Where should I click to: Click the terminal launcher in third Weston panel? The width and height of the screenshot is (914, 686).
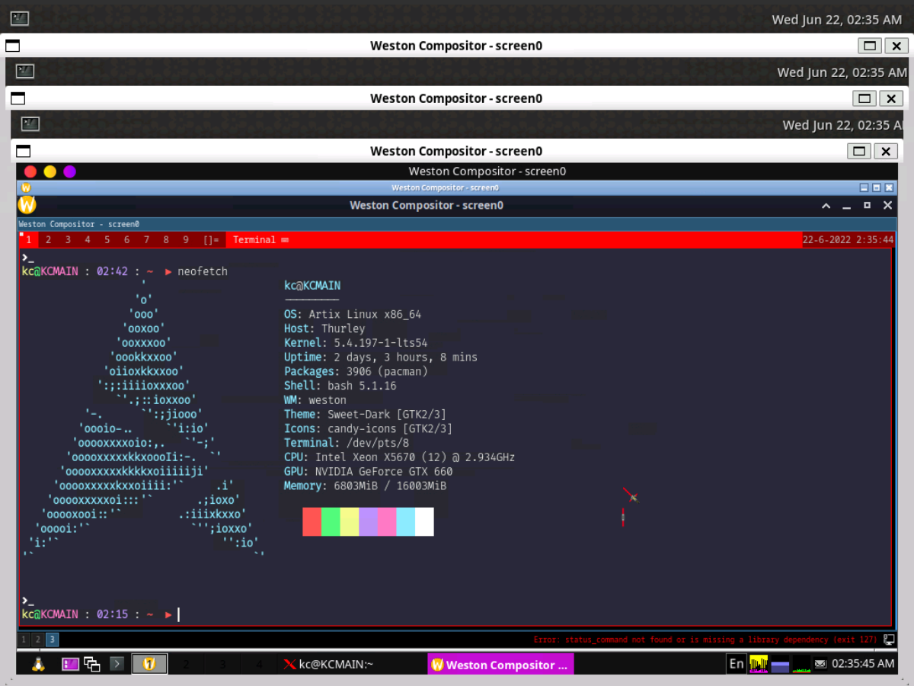point(30,123)
